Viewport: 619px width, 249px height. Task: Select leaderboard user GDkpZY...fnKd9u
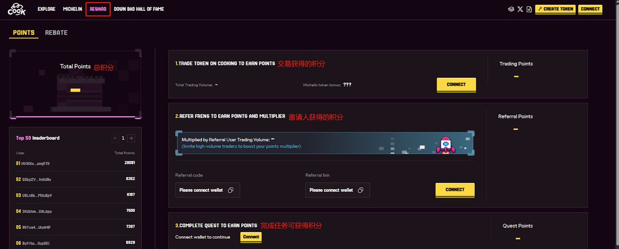click(37, 179)
